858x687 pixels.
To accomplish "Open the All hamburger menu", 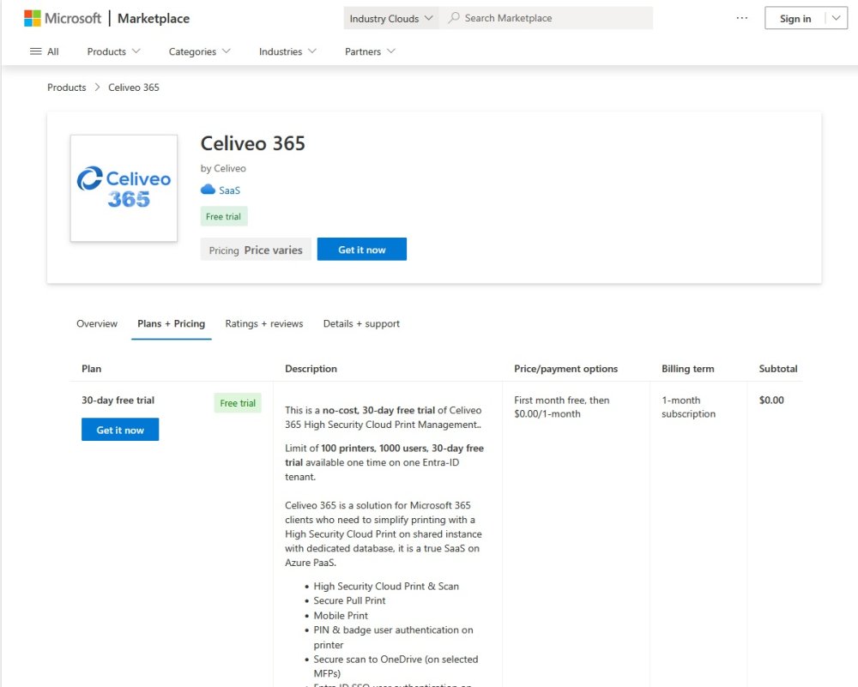I will (x=44, y=51).
